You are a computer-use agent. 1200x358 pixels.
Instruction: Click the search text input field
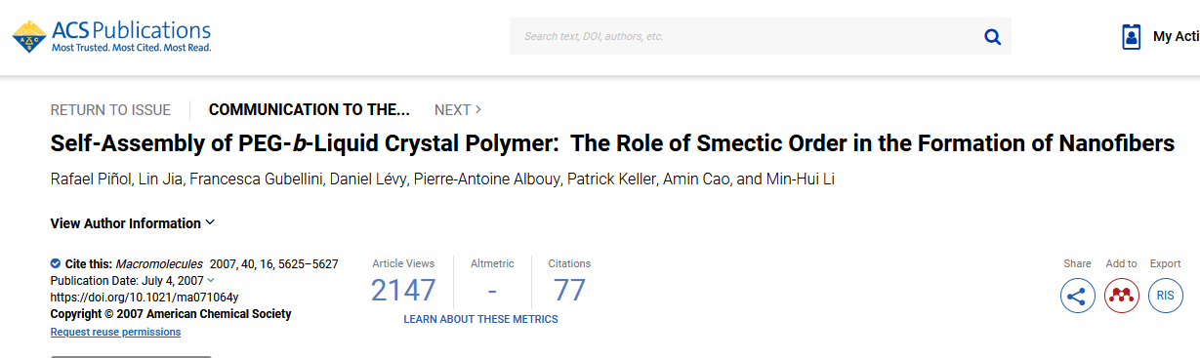(747, 37)
